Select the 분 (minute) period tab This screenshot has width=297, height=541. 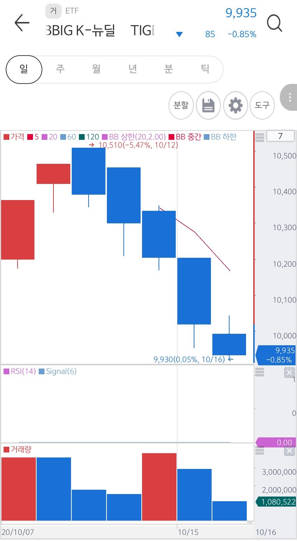[169, 69]
